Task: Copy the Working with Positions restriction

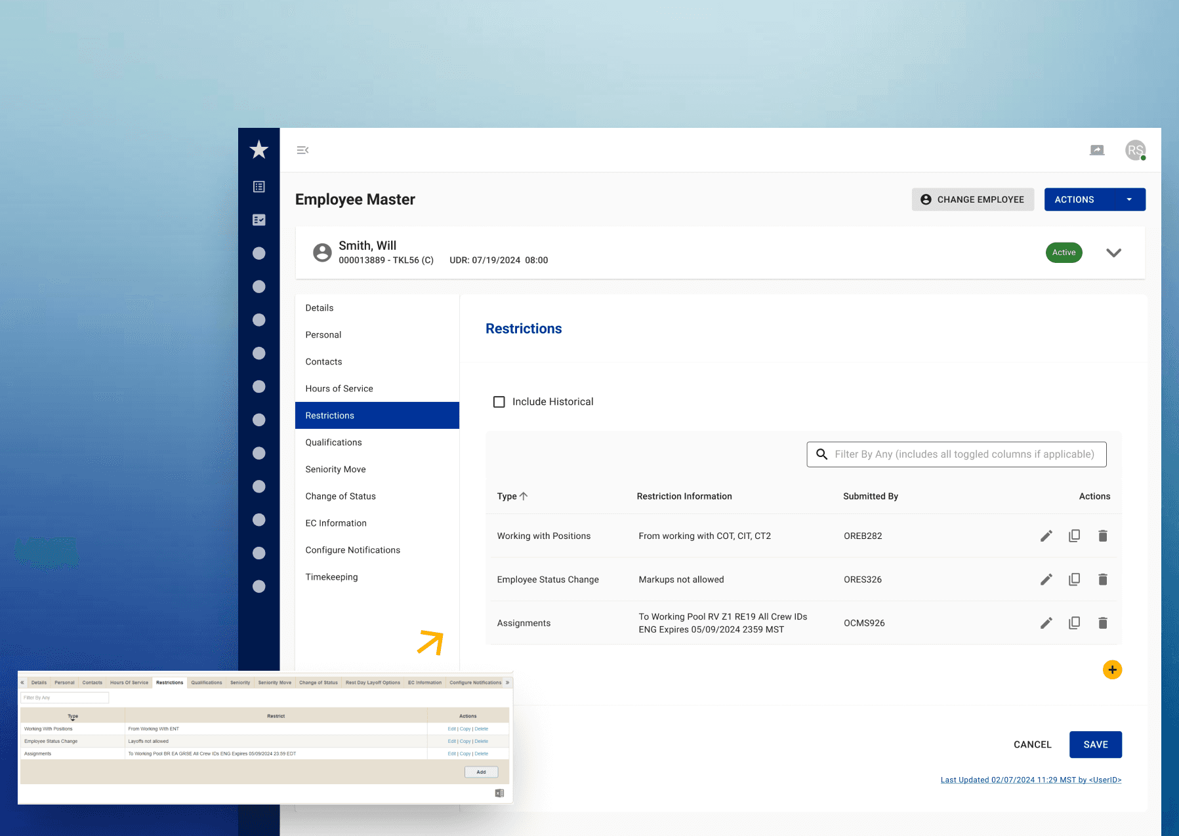Action: click(1075, 536)
